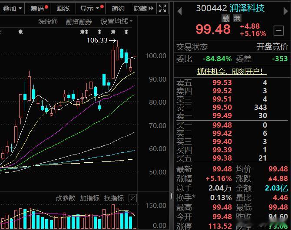Click the large price 99.48 in the header
291x230 pixels.
[x=213, y=30]
